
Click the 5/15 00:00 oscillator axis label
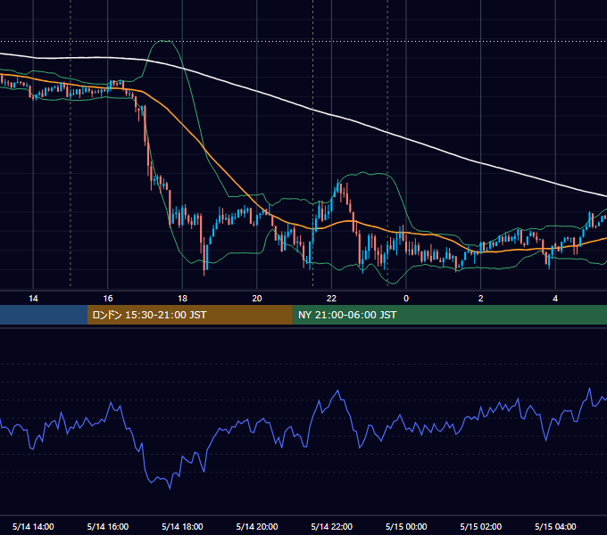click(406, 526)
